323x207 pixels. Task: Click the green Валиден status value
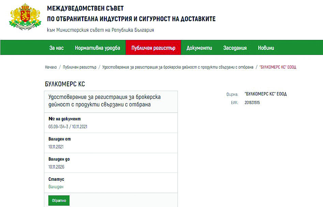(56, 187)
